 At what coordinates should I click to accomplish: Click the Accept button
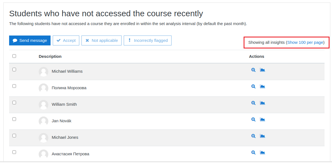point(66,40)
